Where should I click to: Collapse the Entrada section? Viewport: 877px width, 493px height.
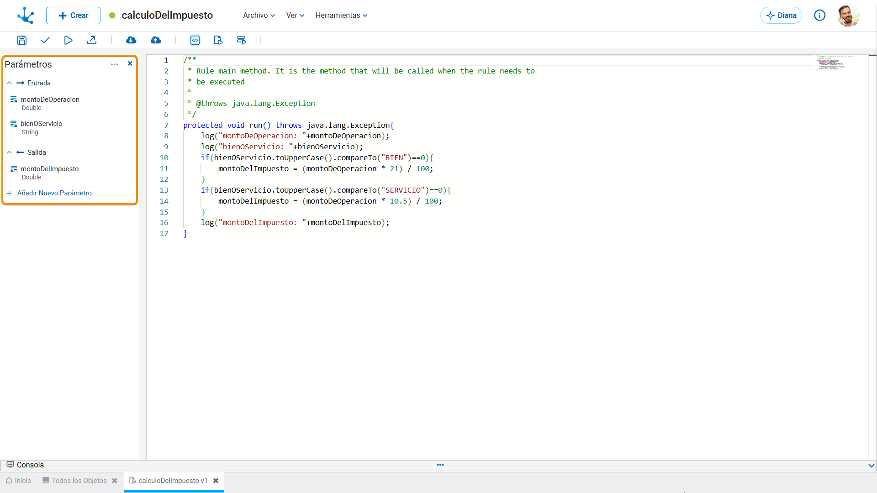tap(9, 83)
